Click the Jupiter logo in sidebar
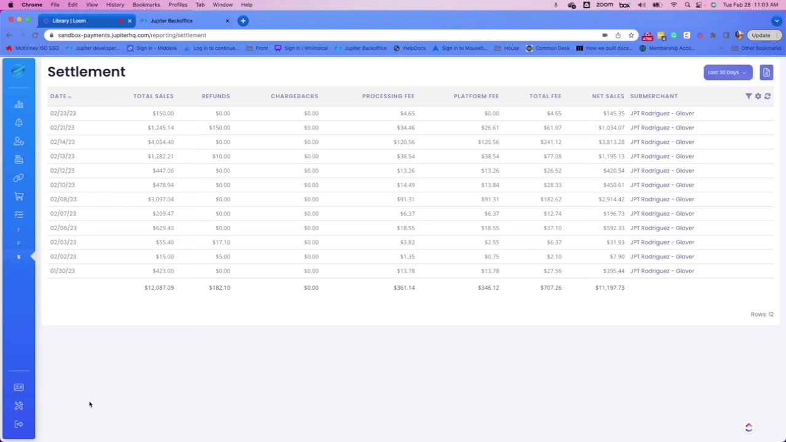The height and width of the screenshot is (442, 786). click(x=18, y=71)
